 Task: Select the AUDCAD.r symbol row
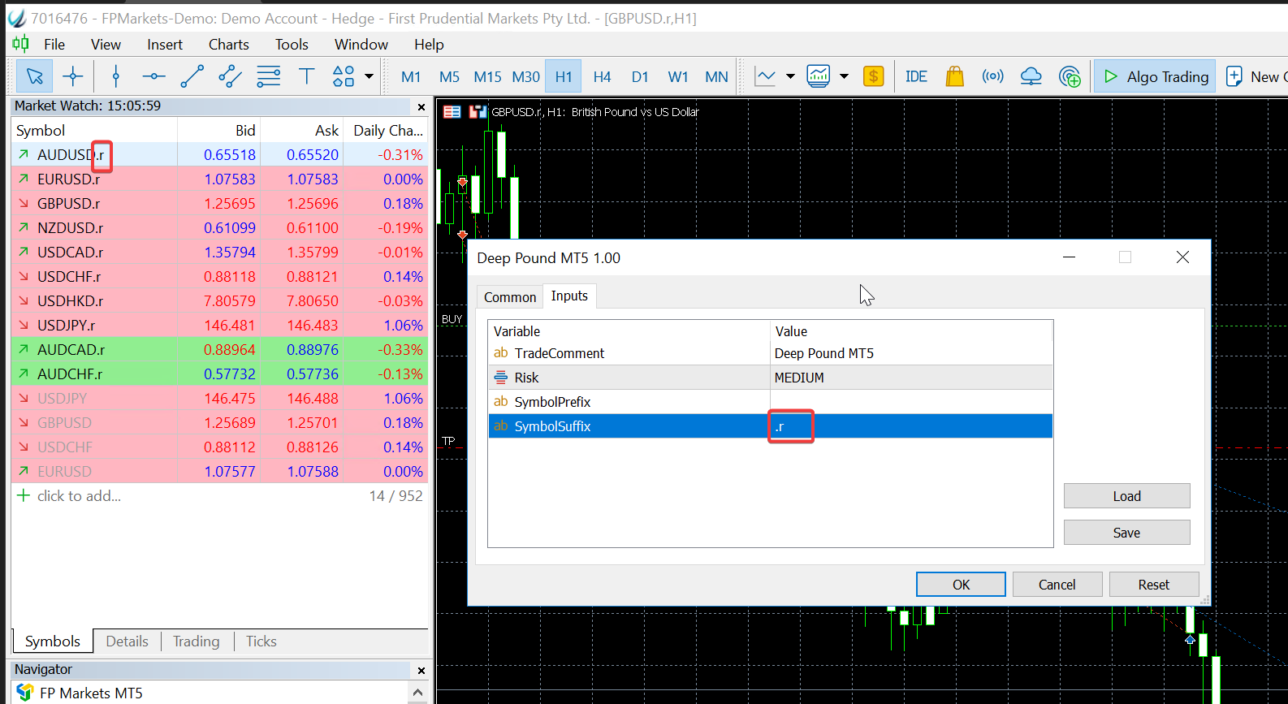tap(220, 350)
